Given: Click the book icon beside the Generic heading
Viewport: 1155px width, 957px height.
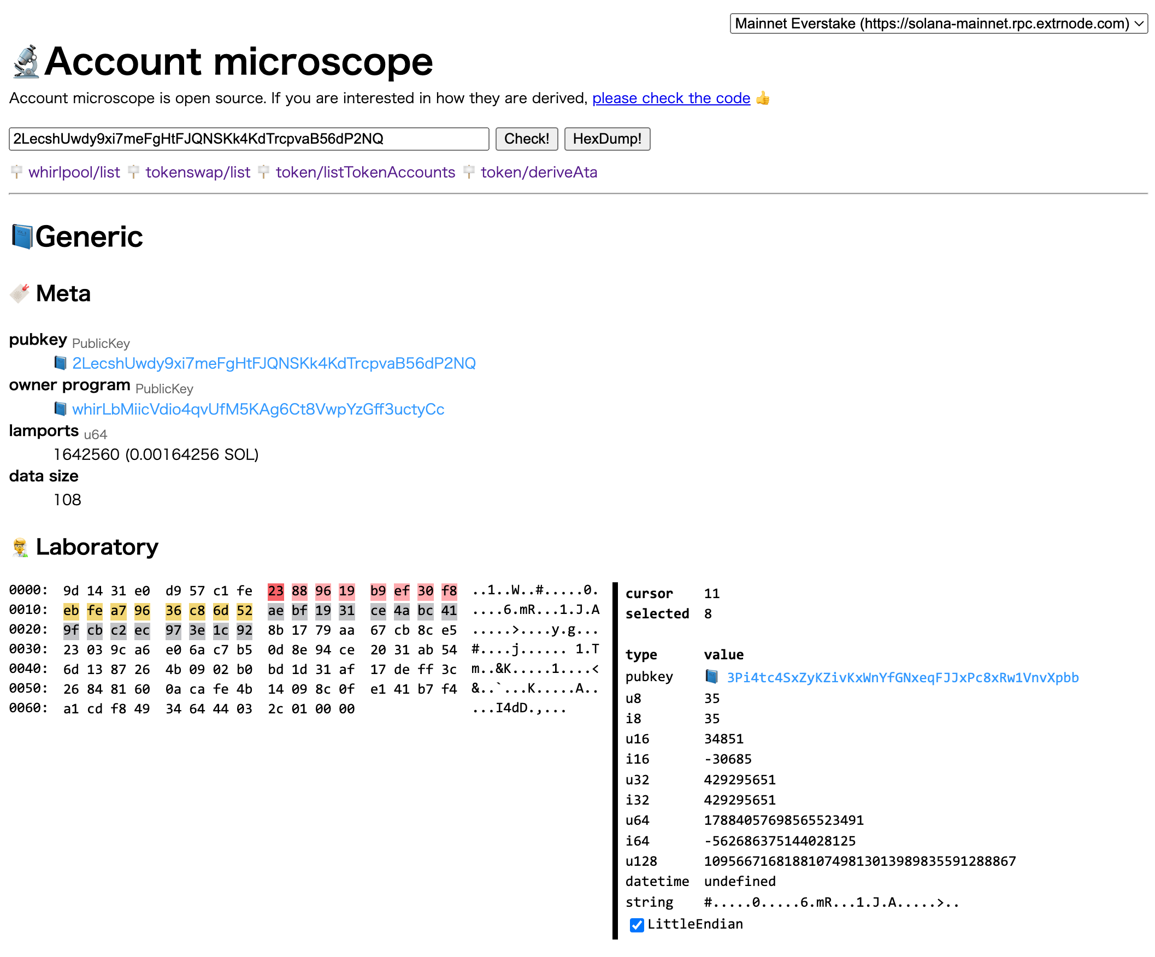Looking at the screenshot, I should (22, 237).
